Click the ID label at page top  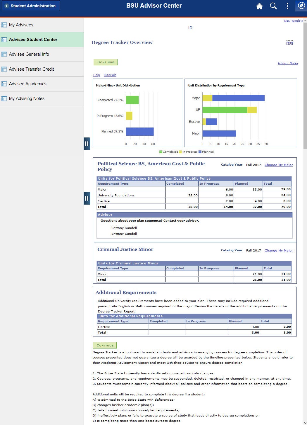(x=190, y=28)
